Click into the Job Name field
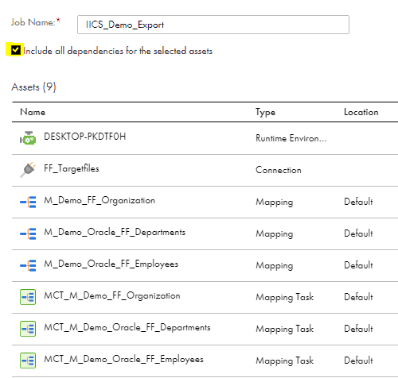This screenshot has width=398, height=378. [213, 25]
